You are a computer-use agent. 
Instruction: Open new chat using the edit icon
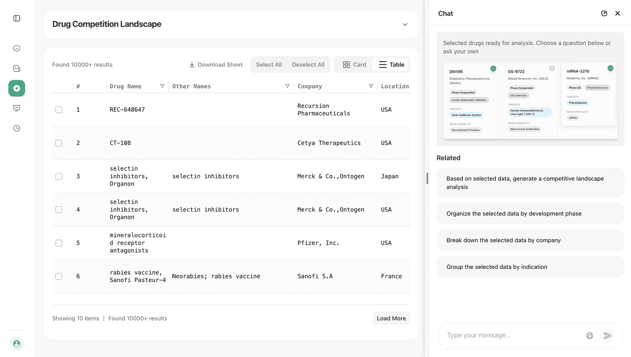click(x=604, y=13)
